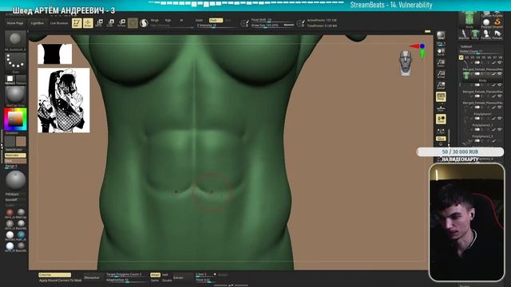Toggle the Rgb channel button
The width and height of the screenshot is (511, 287).
[x=168, y=20]
